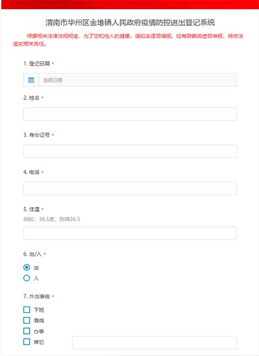Viewport: 259px width, 356px height.
Task: Select the 电话 phone input box
Action: (130, 188)
